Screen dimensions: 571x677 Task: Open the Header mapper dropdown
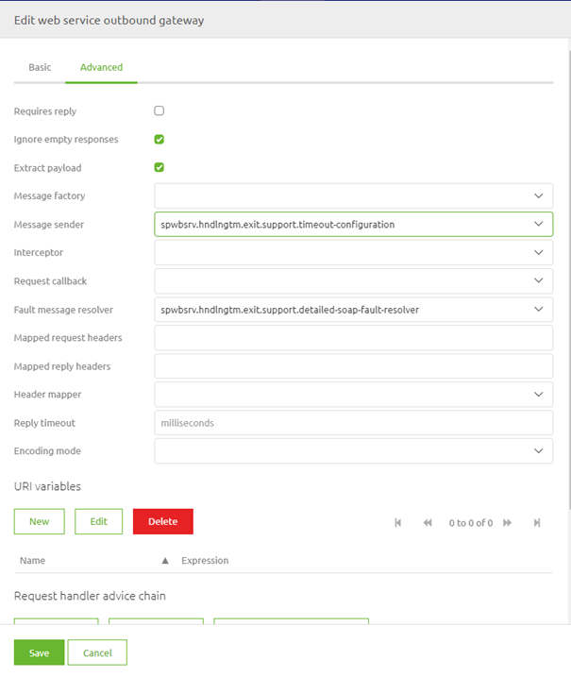354,394
